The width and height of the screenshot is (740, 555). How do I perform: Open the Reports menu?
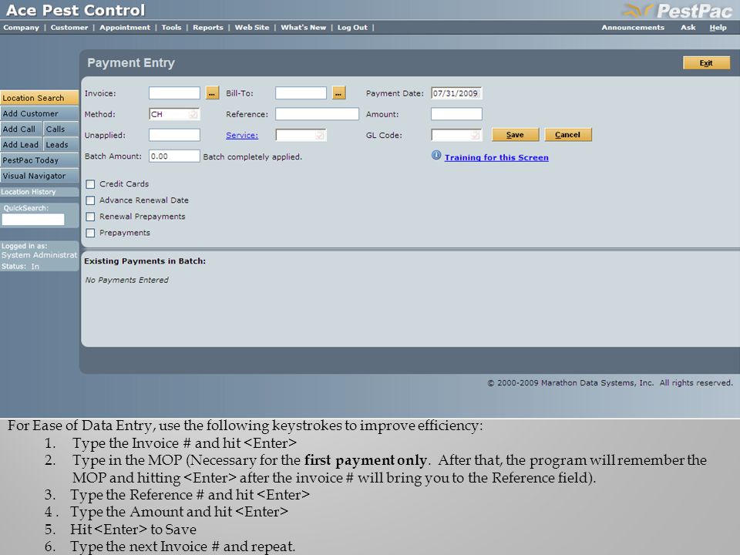[208, 28]
